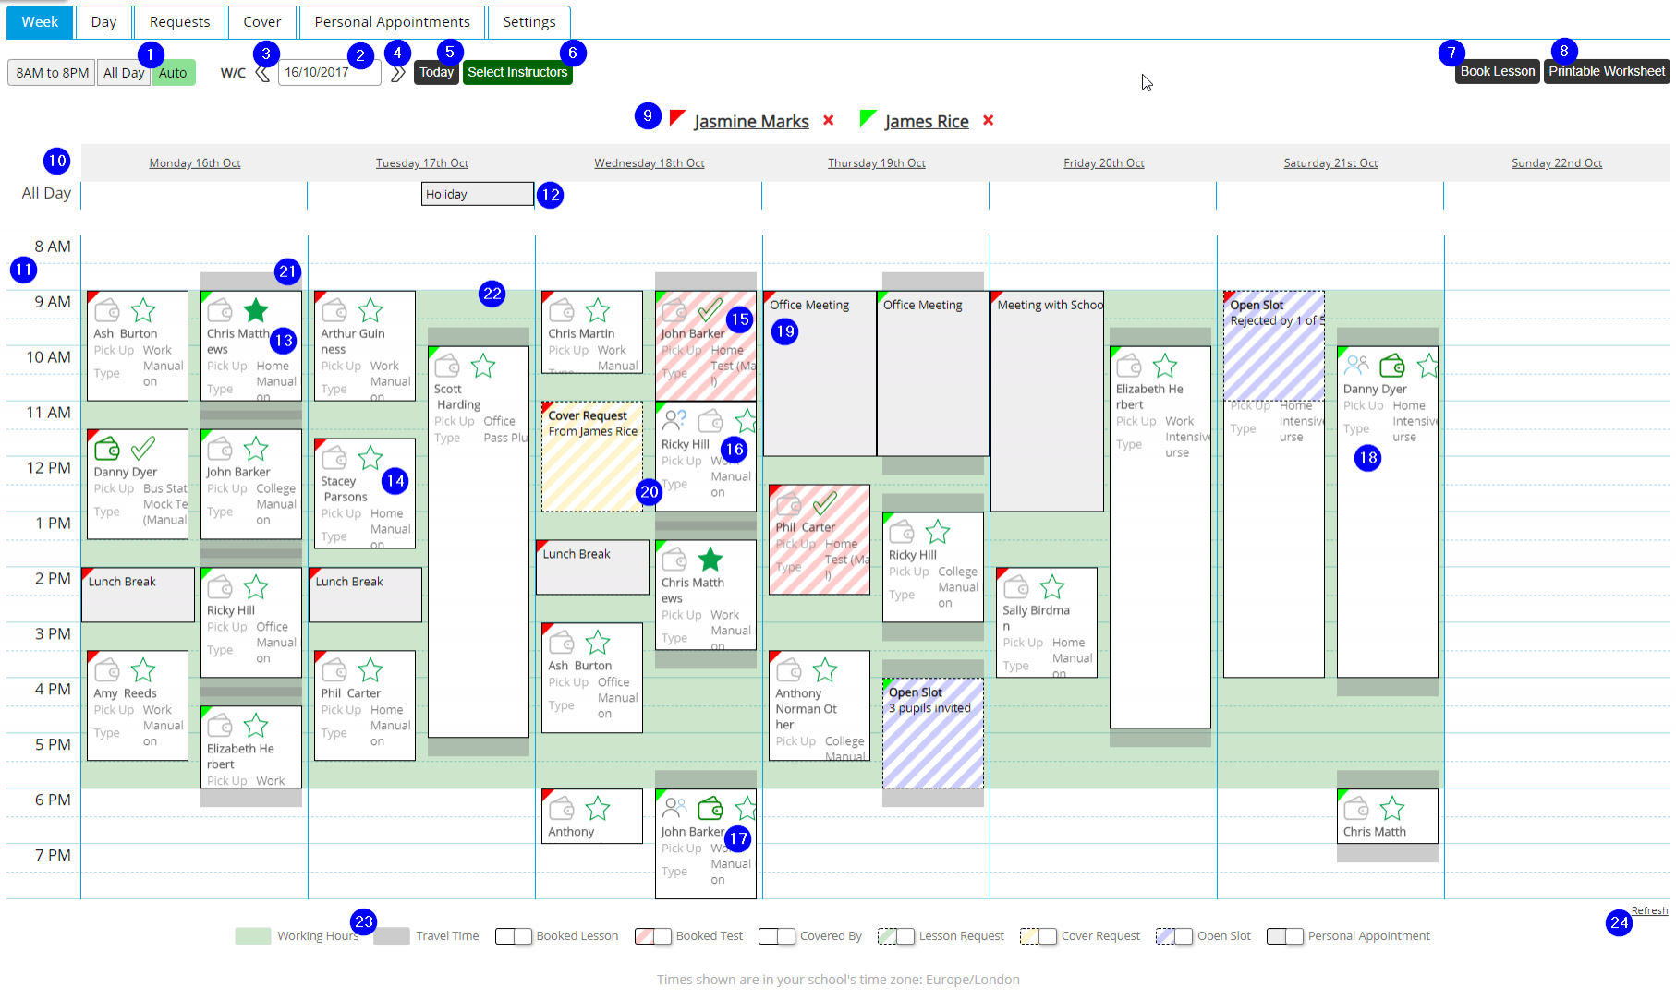Screen dimensions: 1676x999
Task: Open Saturday 21st Oct day link
Action: point(1330,163)
